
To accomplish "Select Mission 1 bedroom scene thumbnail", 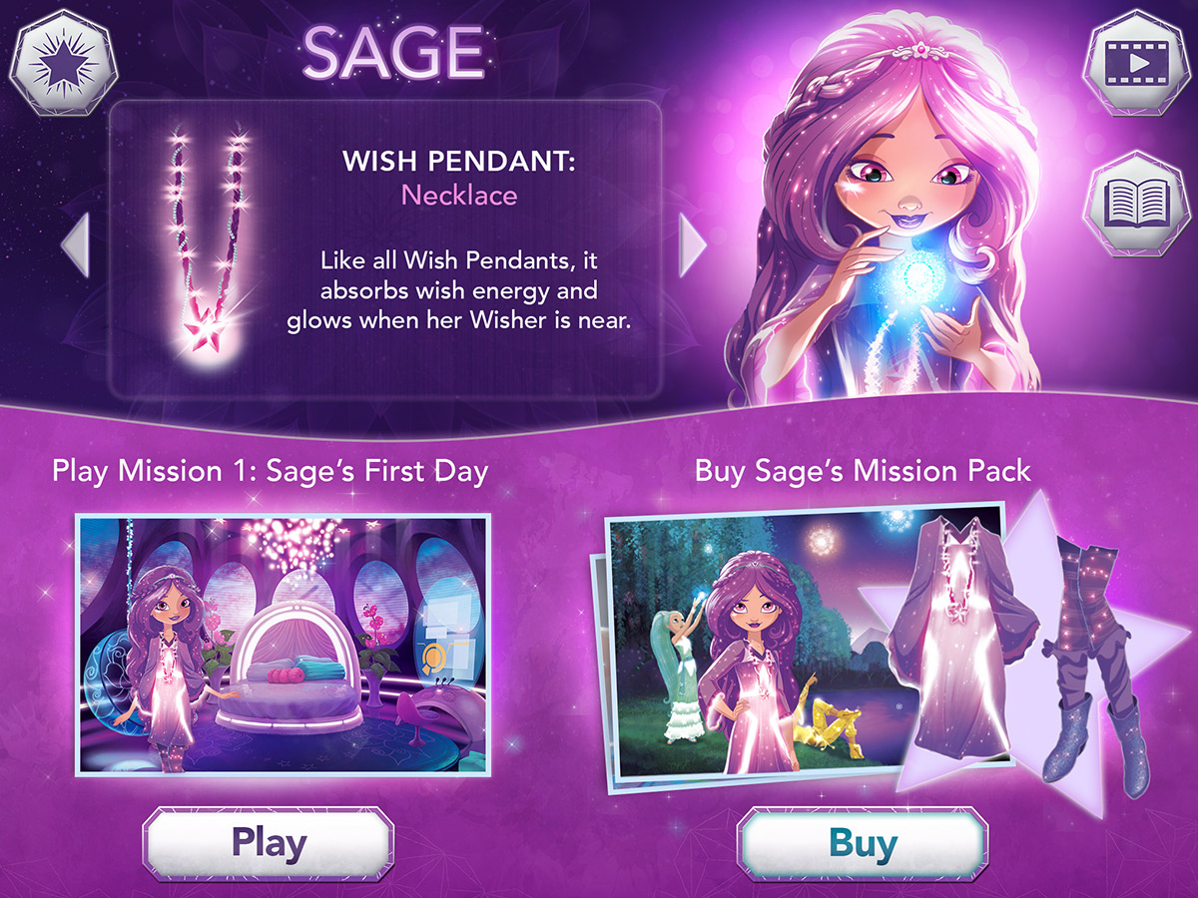I will pos(283,645).
